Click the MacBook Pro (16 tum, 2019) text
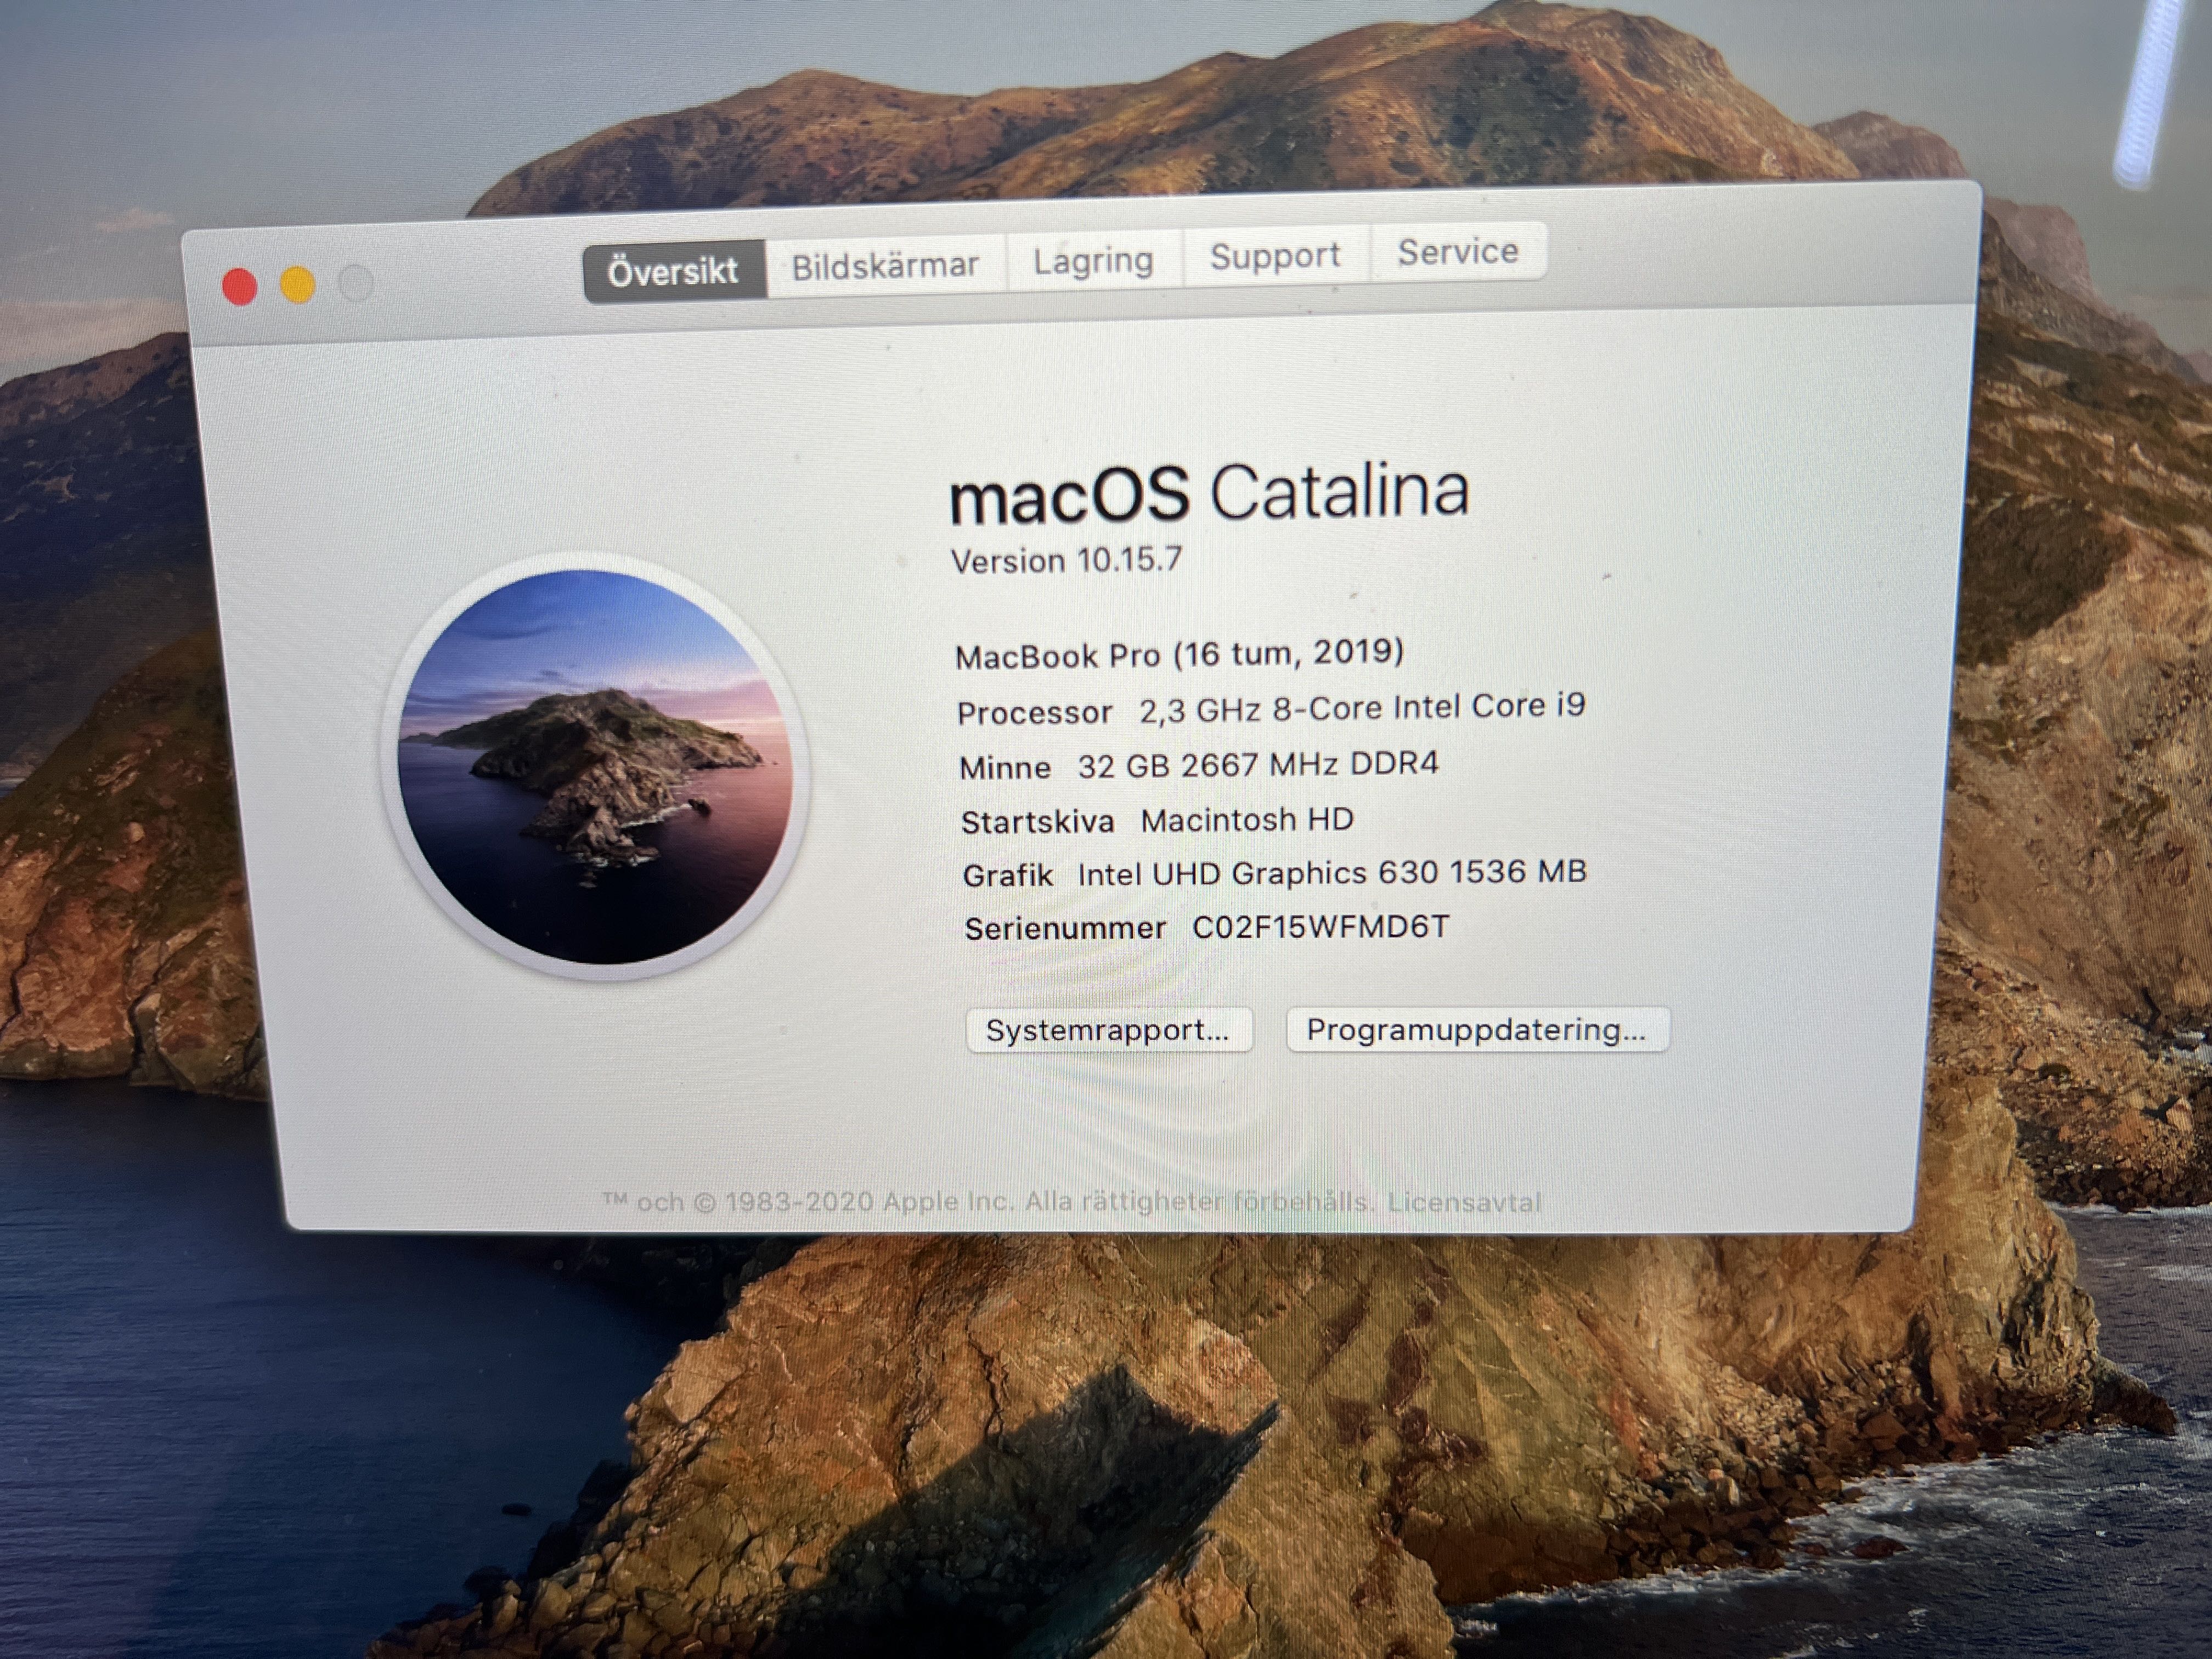Viewport: 2212px width, 1659px height. coord(1180,654)
